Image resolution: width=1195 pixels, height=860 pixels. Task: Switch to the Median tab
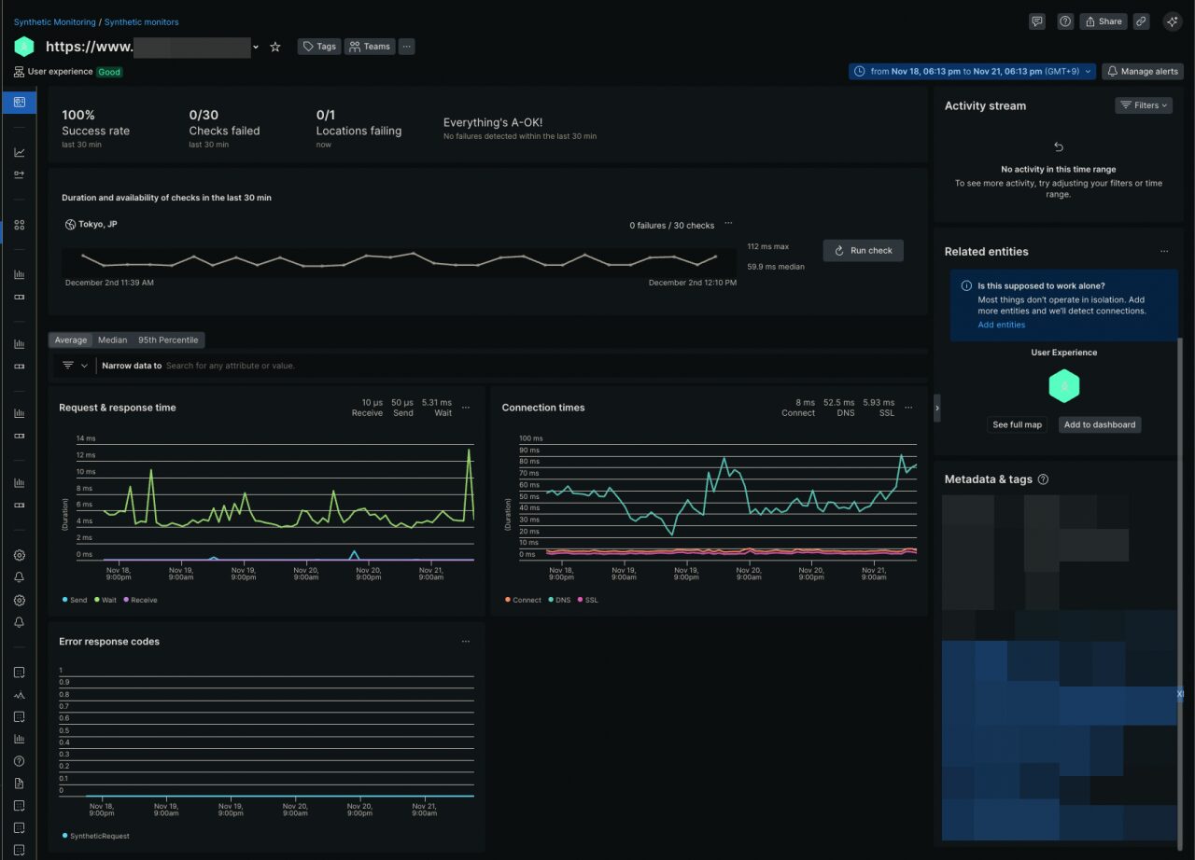tap(112, 340)
